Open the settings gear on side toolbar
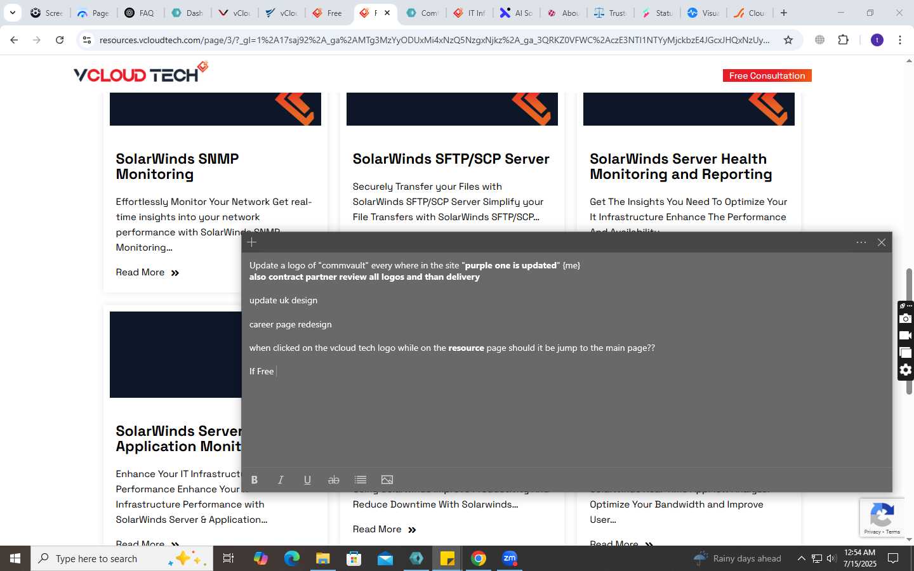The width and height of the screenshot is (914, 571). (x=906, y=370)
